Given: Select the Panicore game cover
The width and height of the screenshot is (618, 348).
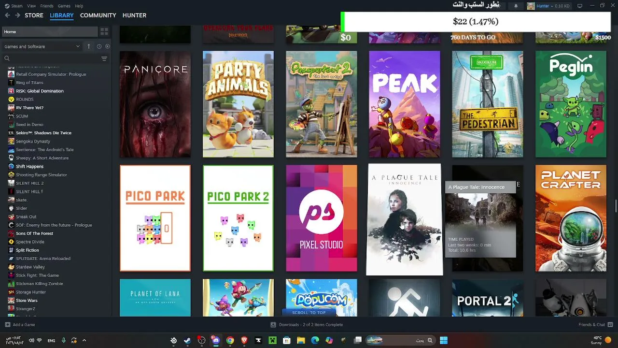Looking at the screenshot, I should pyautogui.click(x=155, y=104).
